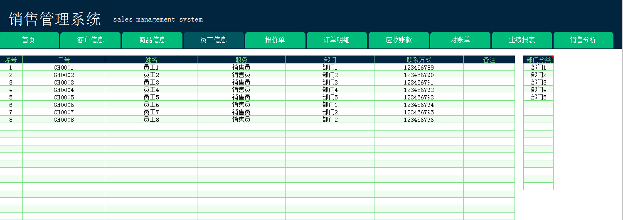Click the 备注 cell for employee 员工1
623x220 pixels.
coord(489,67)
